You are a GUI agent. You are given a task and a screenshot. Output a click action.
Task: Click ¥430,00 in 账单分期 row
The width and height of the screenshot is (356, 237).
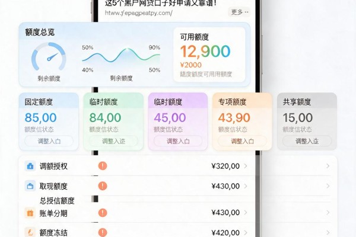(225, 213)
